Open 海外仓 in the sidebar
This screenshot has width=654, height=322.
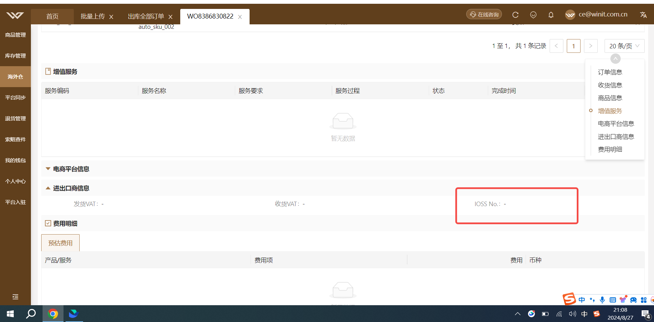click(x=15, y=77)
